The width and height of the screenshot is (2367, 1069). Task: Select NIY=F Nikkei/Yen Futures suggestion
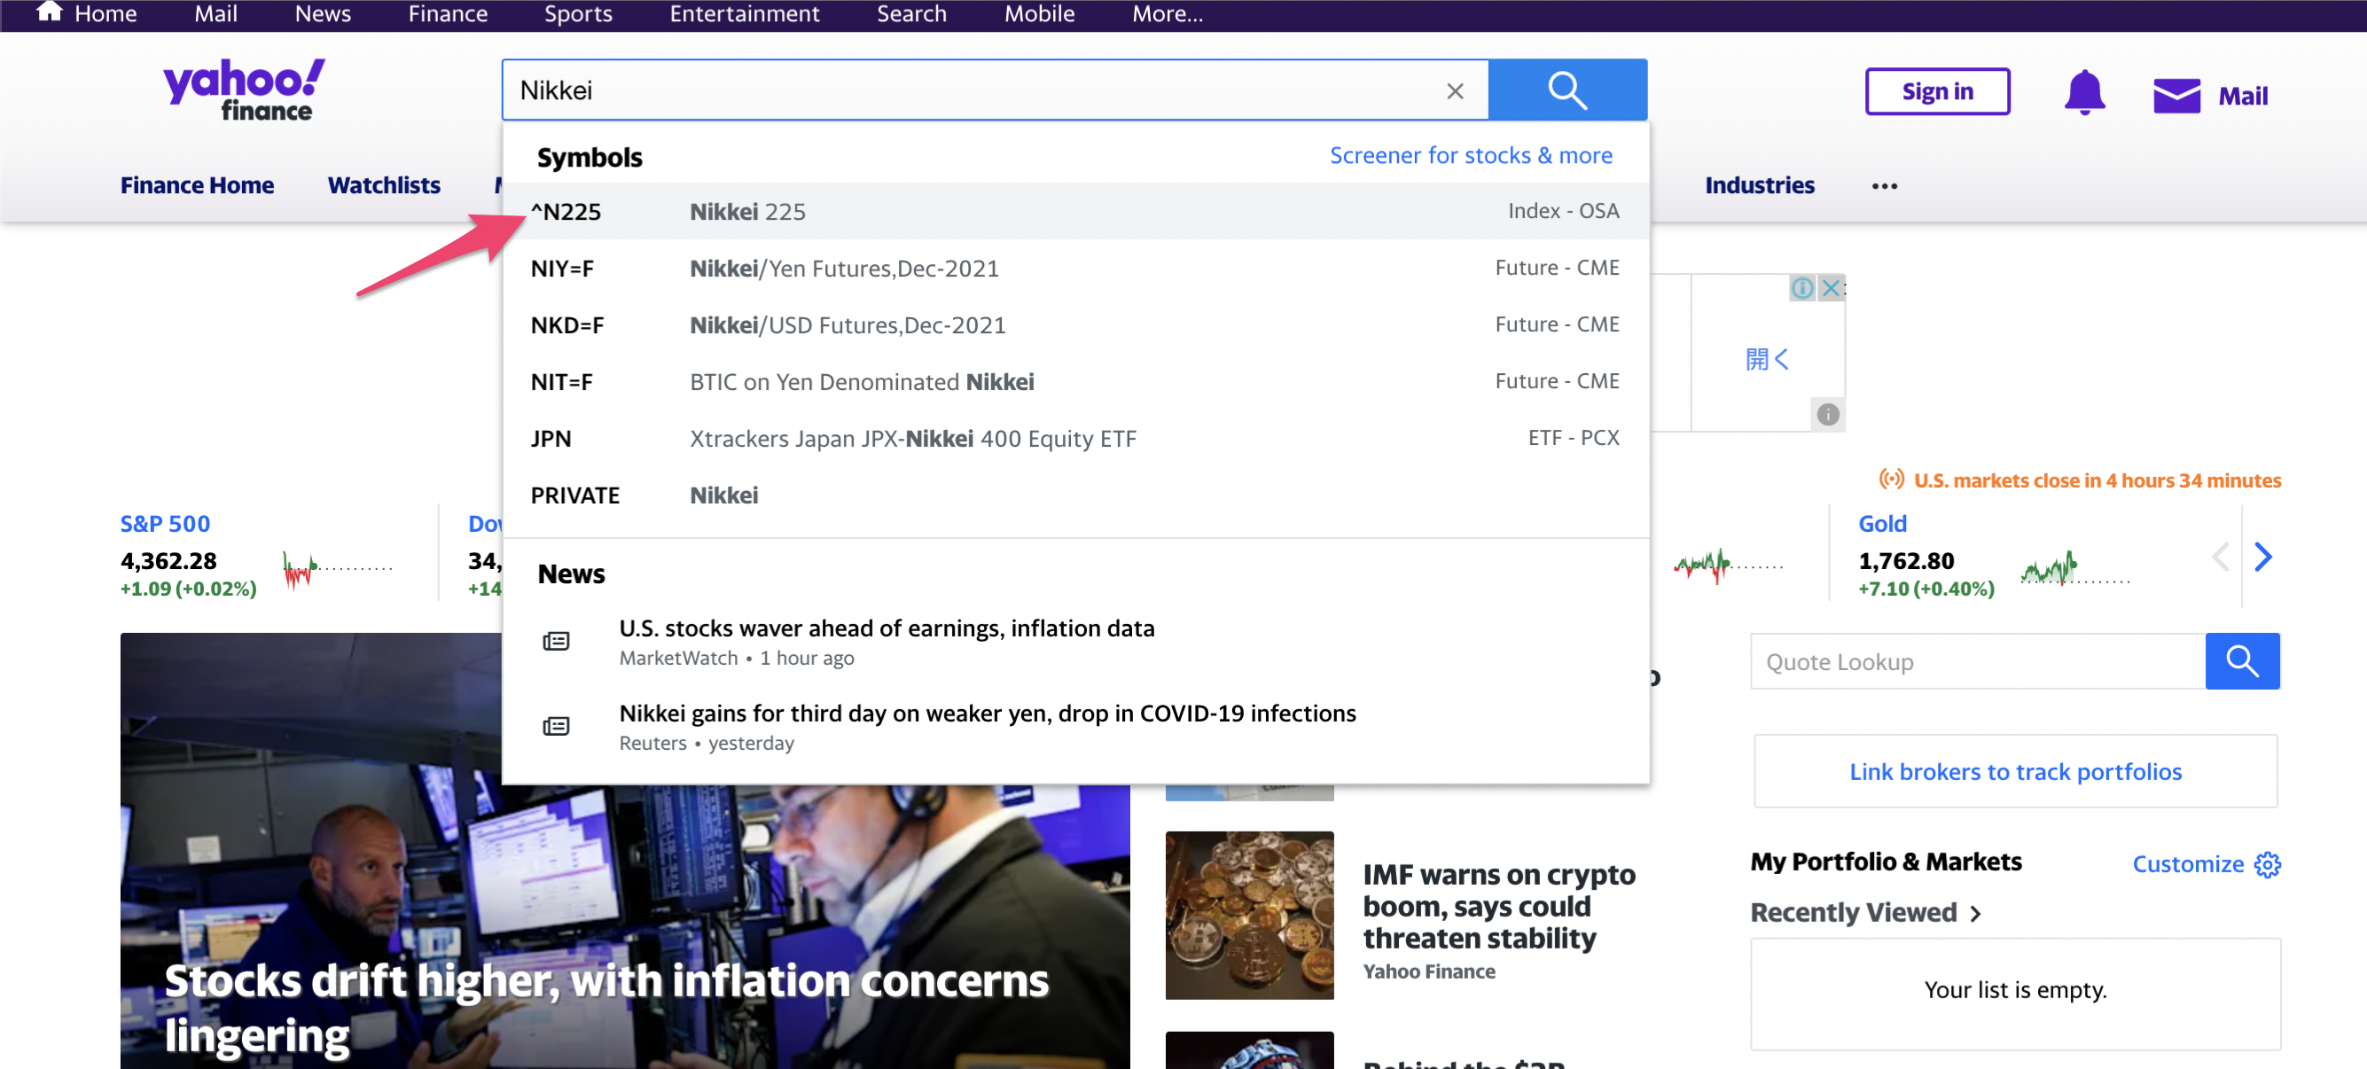1074,269
